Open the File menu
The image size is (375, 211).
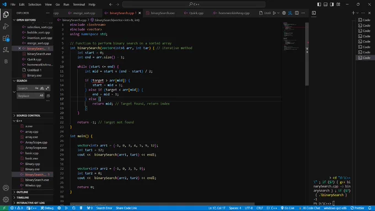pos(13,4)
